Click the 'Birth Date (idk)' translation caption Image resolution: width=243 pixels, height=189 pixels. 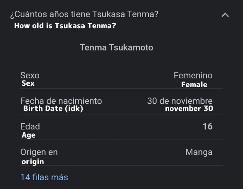coord(53,108)
